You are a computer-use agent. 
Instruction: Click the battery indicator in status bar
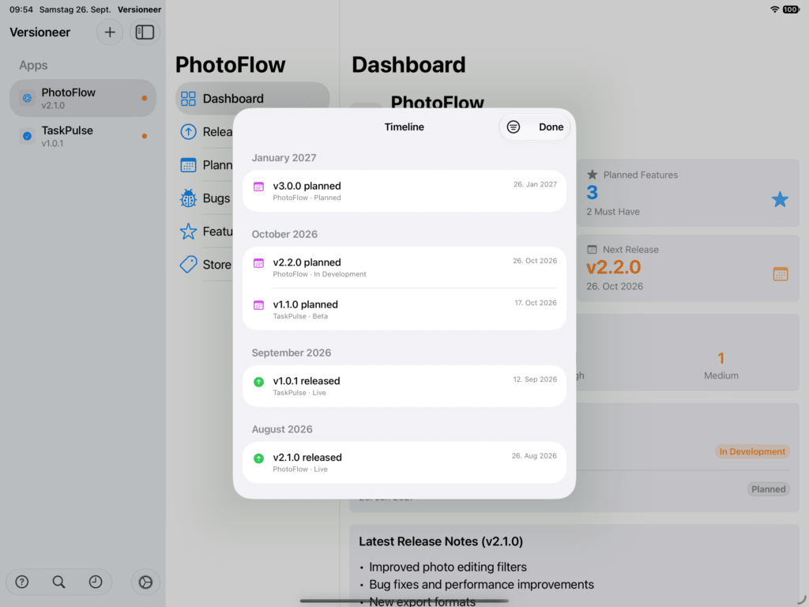click(791, 9)
